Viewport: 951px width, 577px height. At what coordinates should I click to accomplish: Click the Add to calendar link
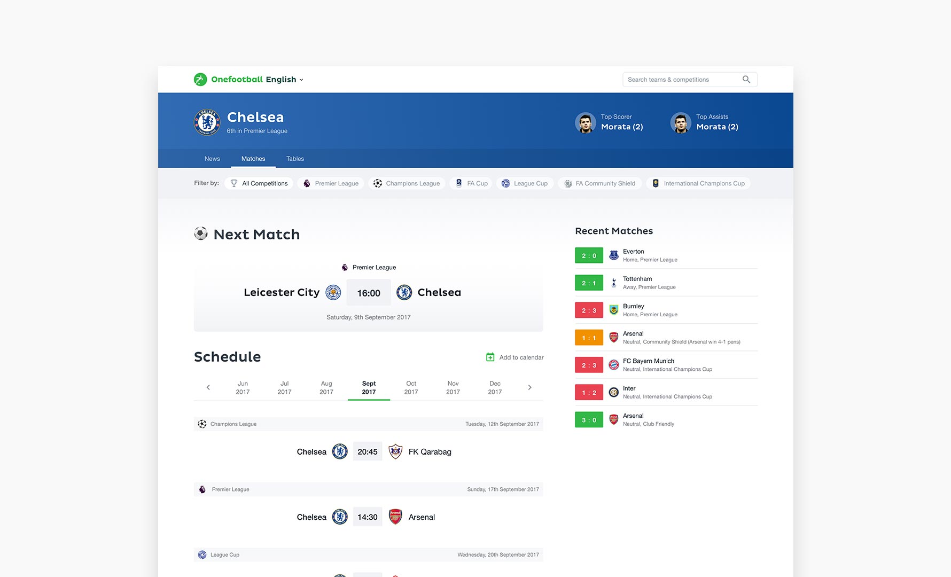click(521, 357)
